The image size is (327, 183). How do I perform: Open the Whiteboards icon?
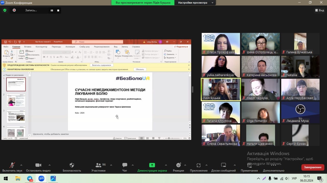coord(223,165)
